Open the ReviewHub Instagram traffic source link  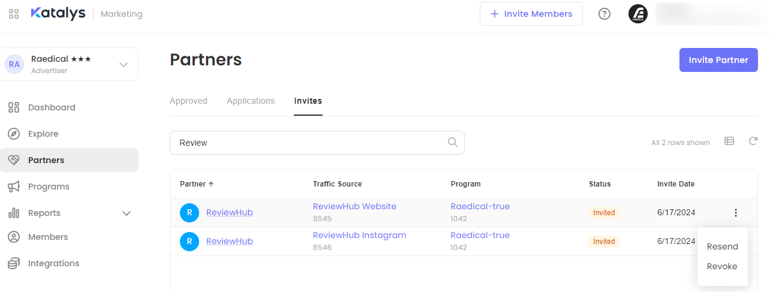(359, 235)
